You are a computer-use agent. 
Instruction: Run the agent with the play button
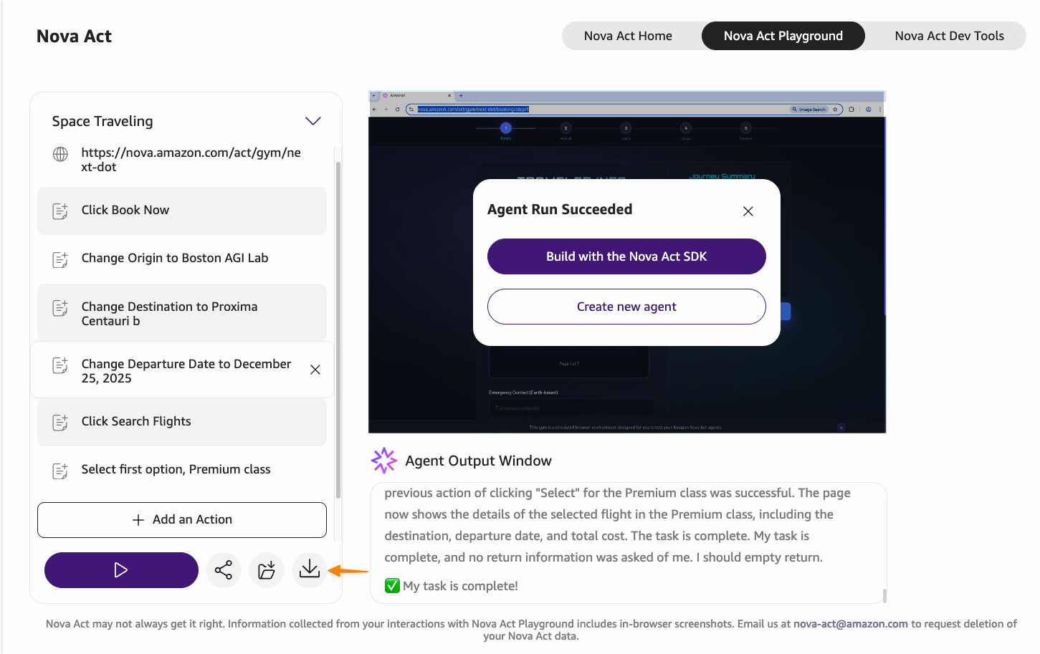point(121,570)
